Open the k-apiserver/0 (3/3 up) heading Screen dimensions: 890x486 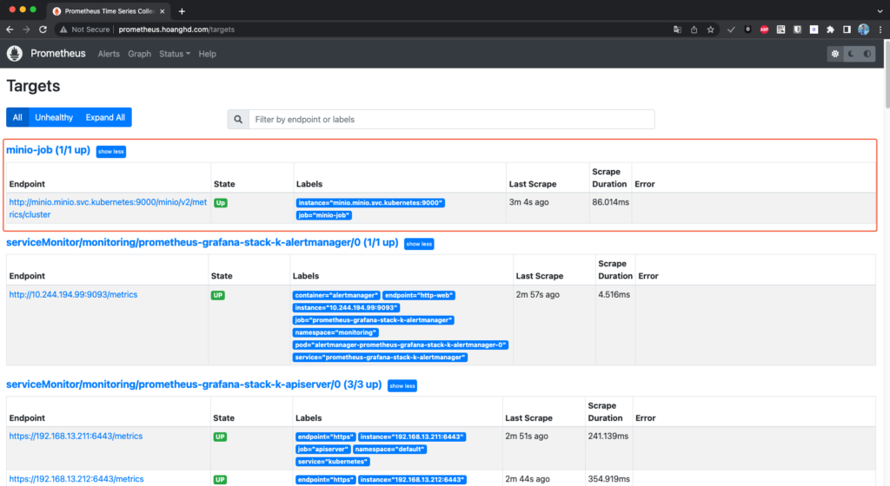(x=194, y=384)
